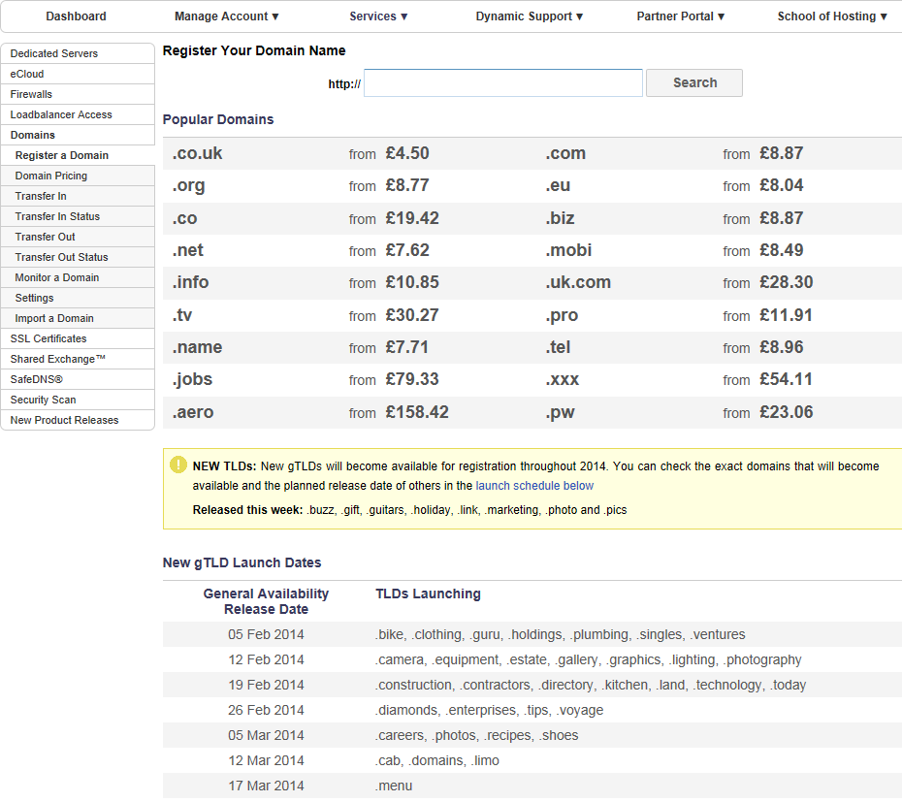The image size is (902, 802).
Task: Select the .tv domain entry
Action: (182, 316)
